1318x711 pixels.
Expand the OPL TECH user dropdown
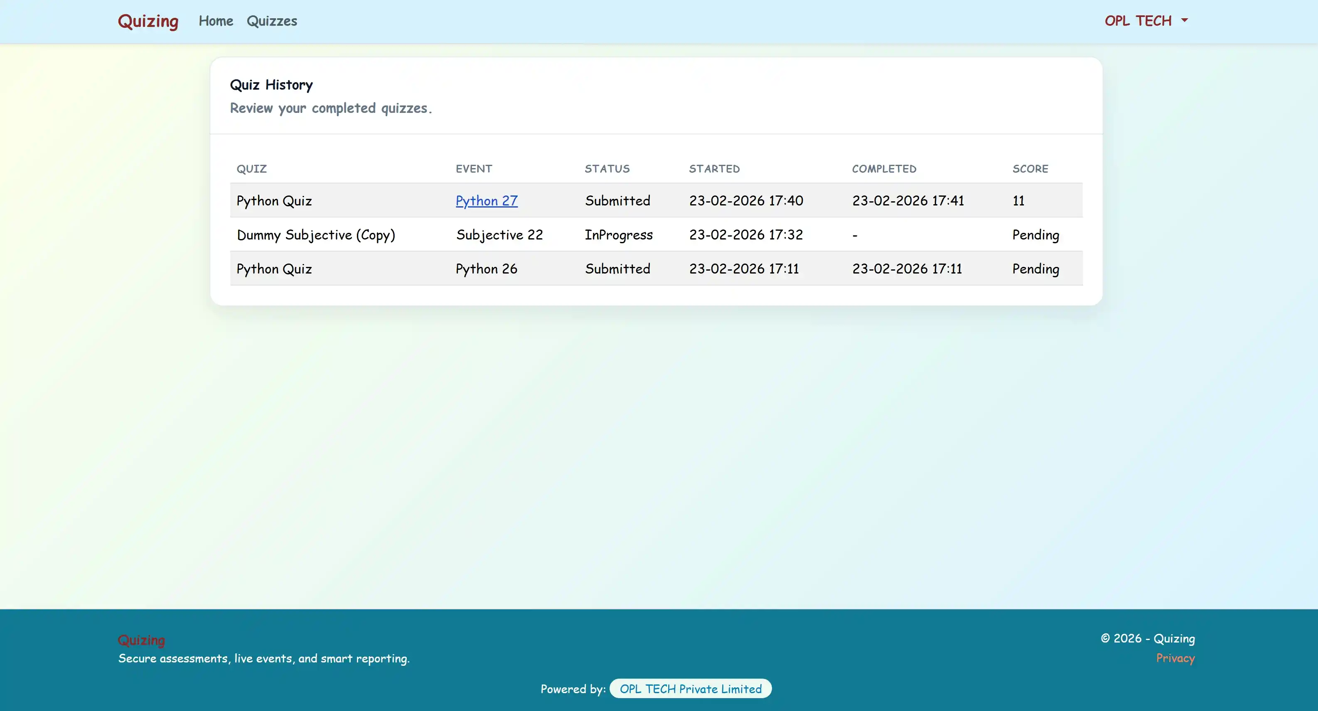1146,21
